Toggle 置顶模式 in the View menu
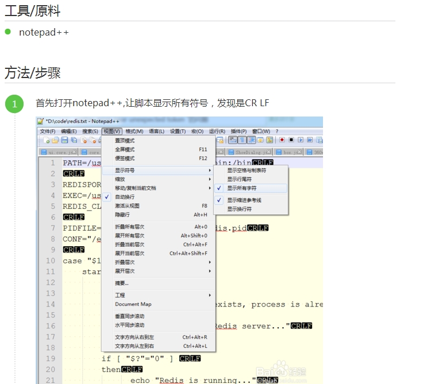The image size is (423, 384). point(159,141)
